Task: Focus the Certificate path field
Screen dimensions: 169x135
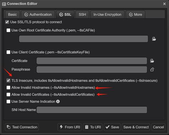Action: (x=92, y=61)
